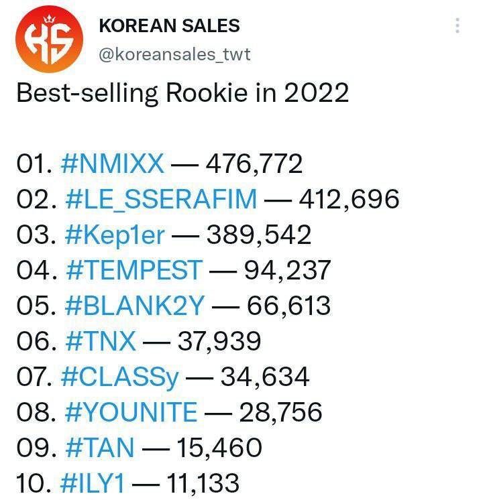Screen dimensions: 483x500
Task: Visit the #CLASSy hashtag
Action: coord(120,377)
